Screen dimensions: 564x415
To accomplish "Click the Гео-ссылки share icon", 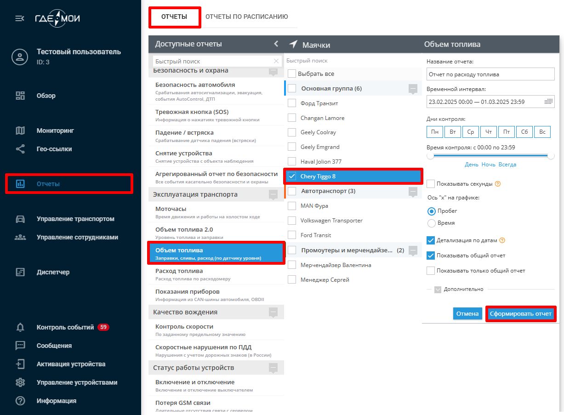I will (x=20, y=149).
